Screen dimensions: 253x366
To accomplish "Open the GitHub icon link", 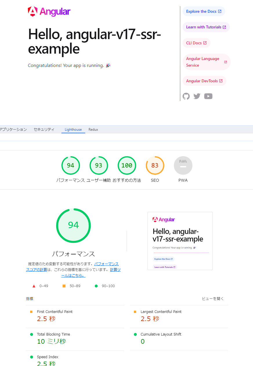I will (186, 96).
